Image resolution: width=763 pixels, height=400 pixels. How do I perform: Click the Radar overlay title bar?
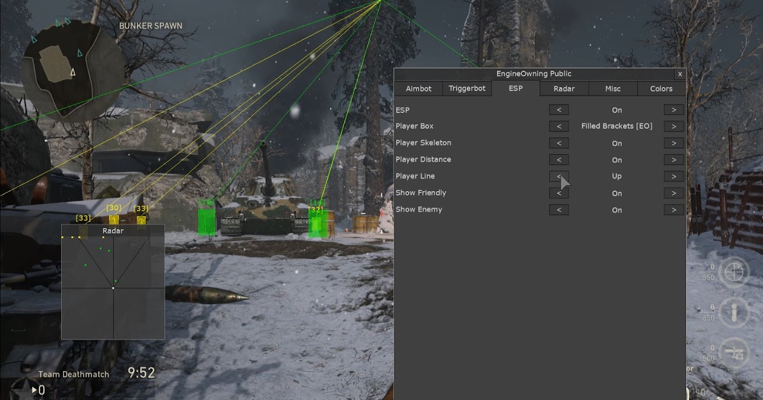113,231
